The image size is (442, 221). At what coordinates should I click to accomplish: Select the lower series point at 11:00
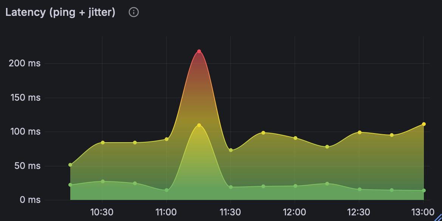tap(167, 190)
